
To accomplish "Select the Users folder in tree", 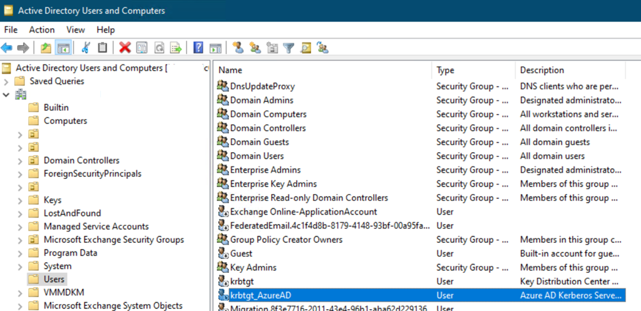I will click(x=54, y=279).
